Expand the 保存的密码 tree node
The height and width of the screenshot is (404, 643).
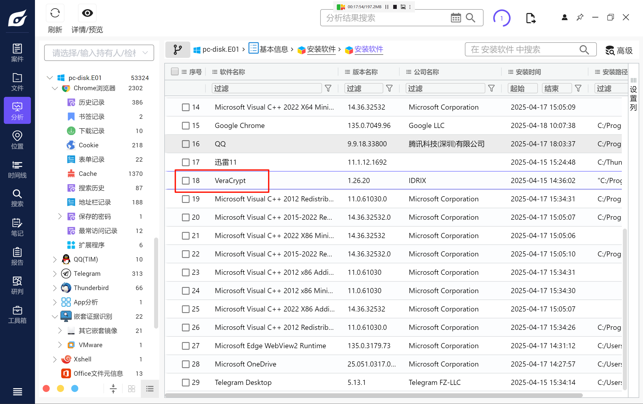tap(60, 216)
